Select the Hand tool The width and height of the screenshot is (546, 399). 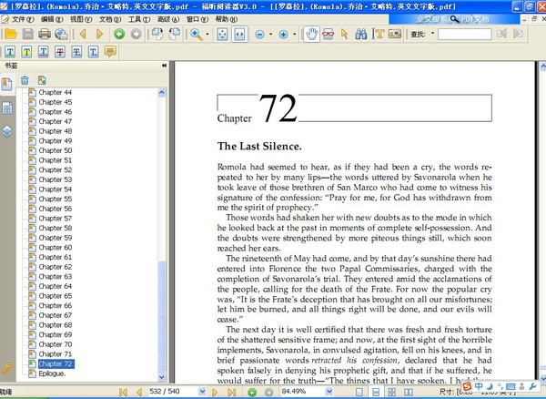(311, 34)
